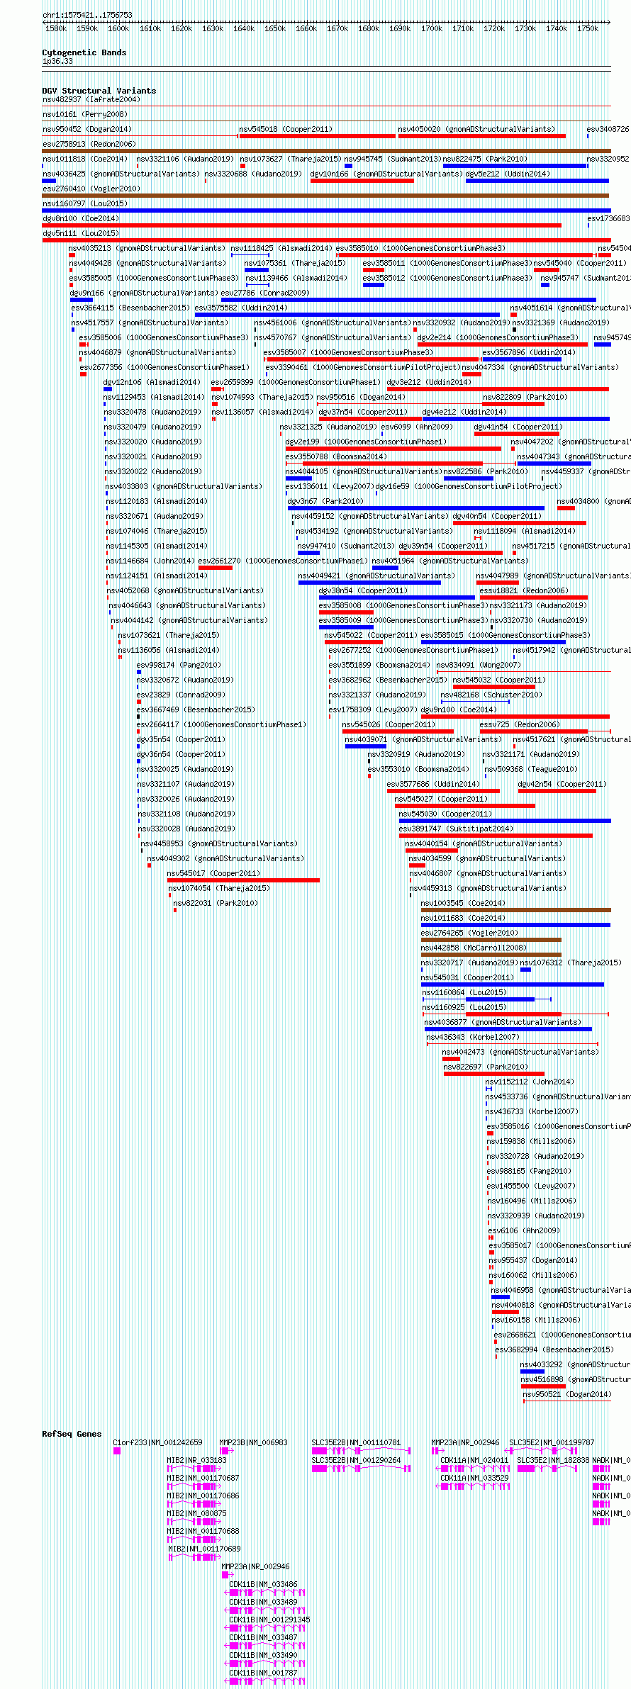Open variant nsv545018 (Cooper2011)
This screenshot has height=1689, width=631.
click(x=285, y=130)
